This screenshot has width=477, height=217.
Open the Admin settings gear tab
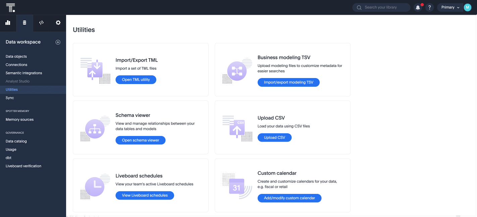pos(58,23)
